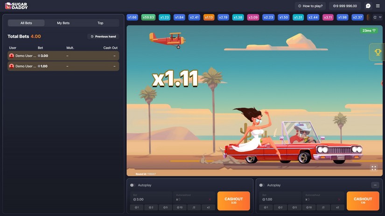Click the x1.84 history multiplier
This screenshot has width=385, height=216.
coord(179,17)
